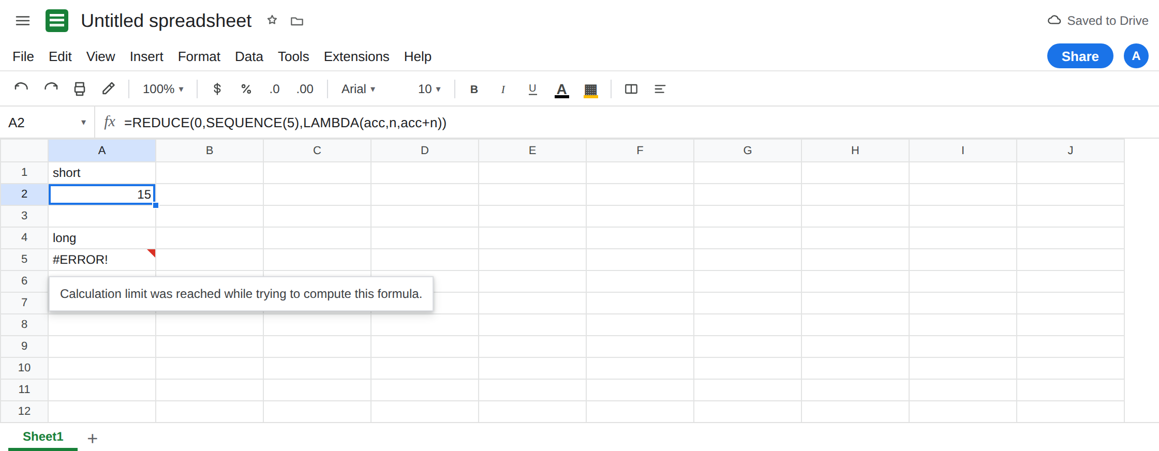This screenshot has height=451, width=1159.
Task: Open horizontal align options
Action: pyautogui.click(x=660, y=89)
